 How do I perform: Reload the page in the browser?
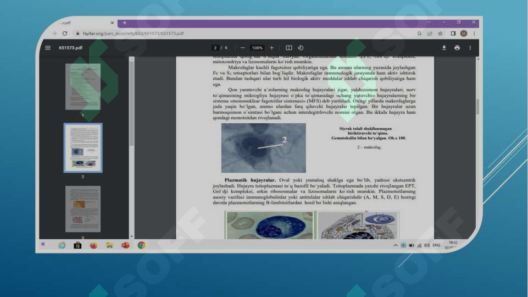coord(65,34)
